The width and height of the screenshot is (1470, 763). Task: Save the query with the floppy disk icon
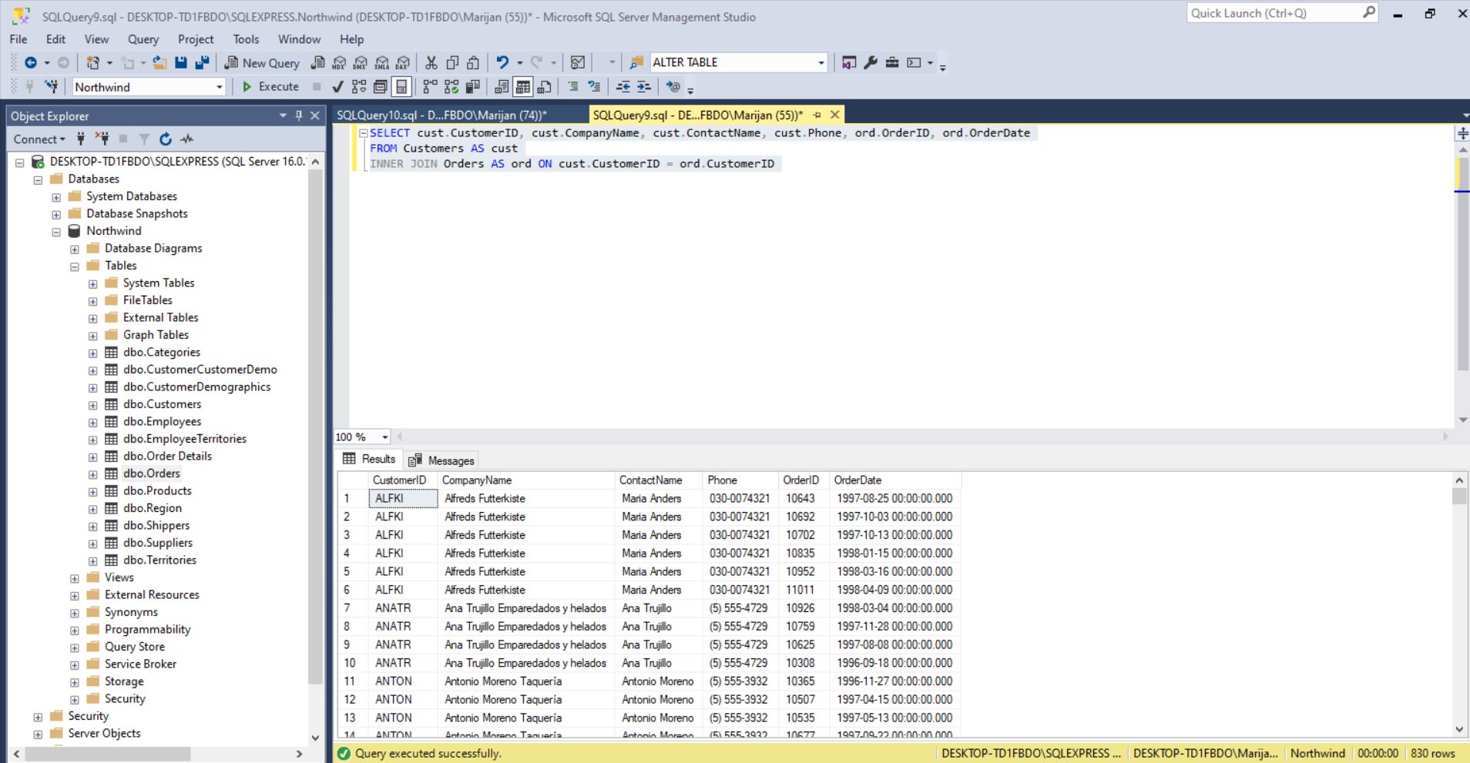point(181,62)
